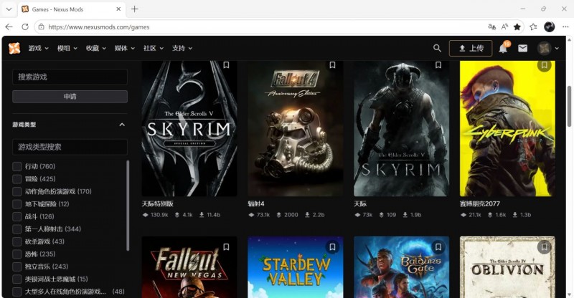This screenshot has width=574, height=298.
Task: Open the site search magnifier icon
Action: [437, 48]
